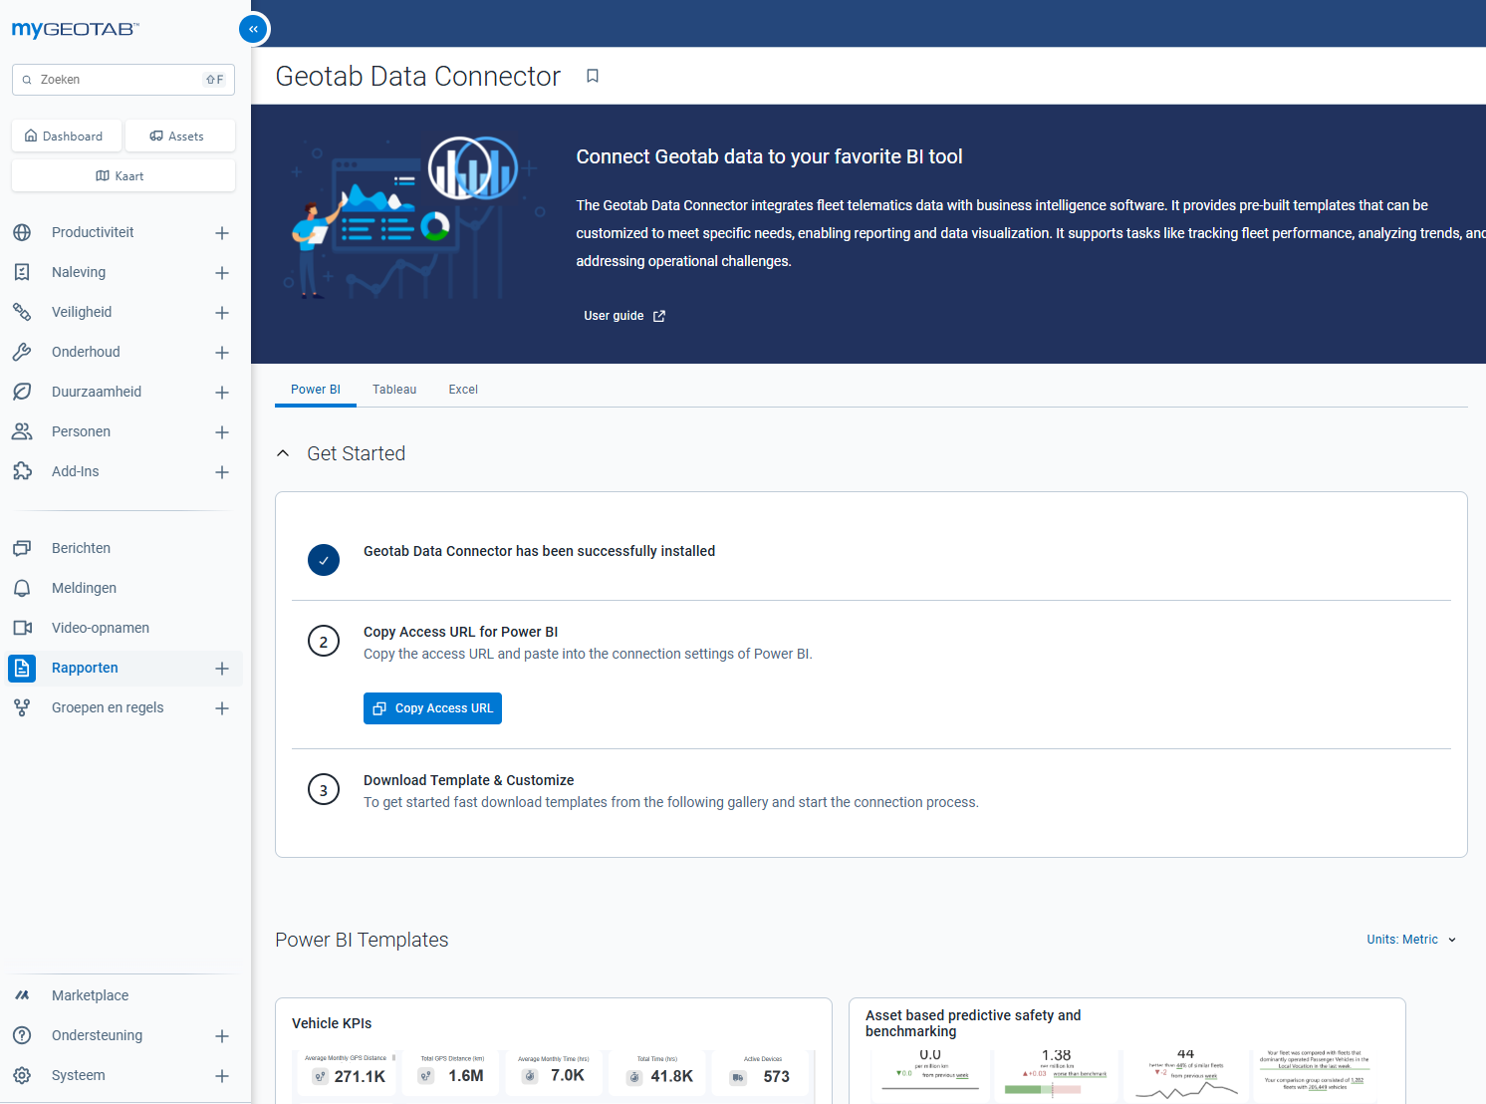Bookmark the Geotab Data Connector page
This screenshot has height=1104, width=1486.
[593, 76]
